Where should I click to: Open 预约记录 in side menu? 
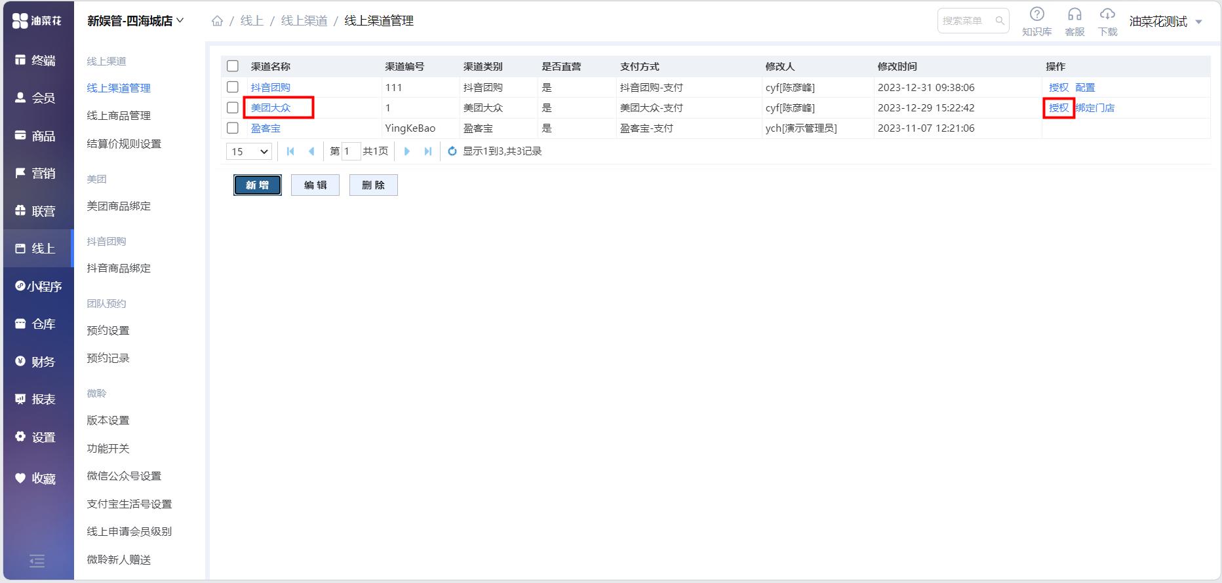click(x=108, y=358)
